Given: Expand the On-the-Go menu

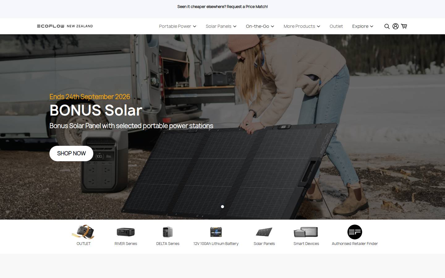Looking at the screenshot, I should coord(260,26).
